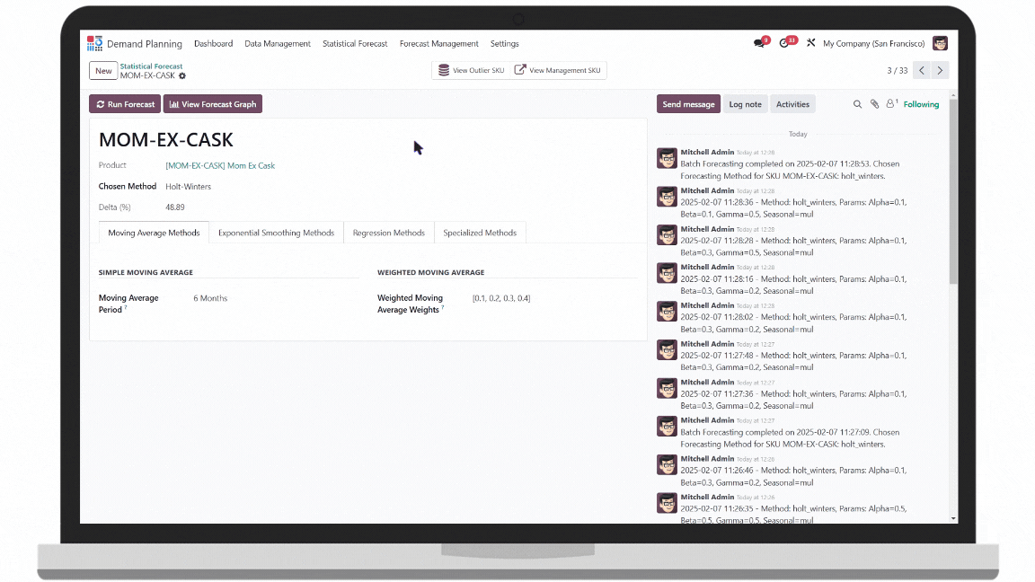Go to the previous record arrow
Viewport: 1035px width, 582px height.
click(x=922, y=70)
